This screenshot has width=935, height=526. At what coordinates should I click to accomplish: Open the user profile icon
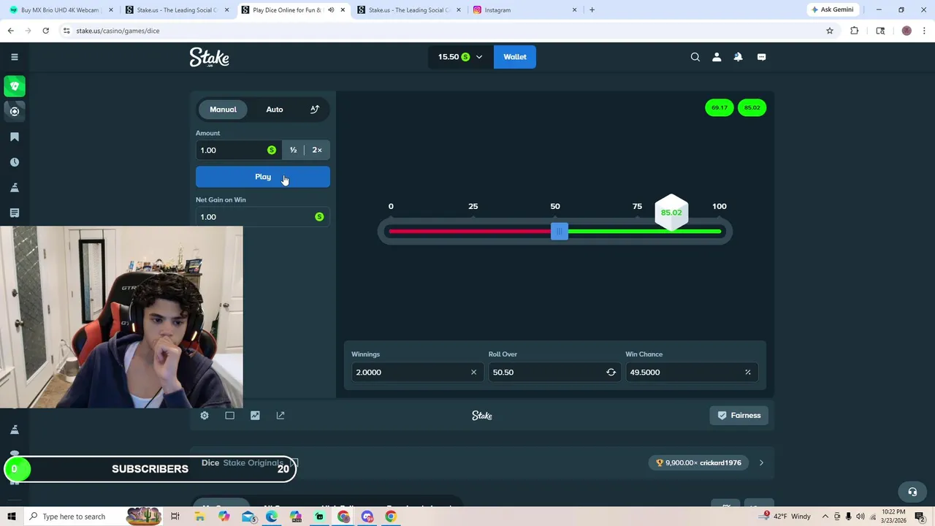click(x=717, y=57)
